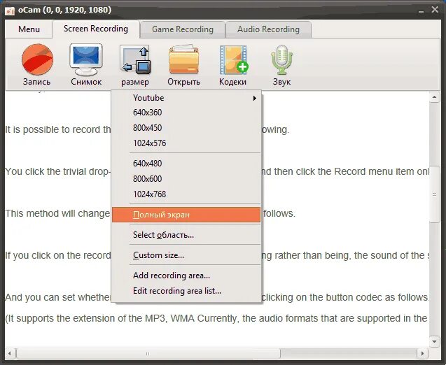Screen dimensions: 446x365
Task: Click Add recording area…
Action: tap(186, 275)
